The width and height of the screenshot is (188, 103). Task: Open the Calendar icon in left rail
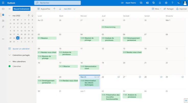click(3, 15)
